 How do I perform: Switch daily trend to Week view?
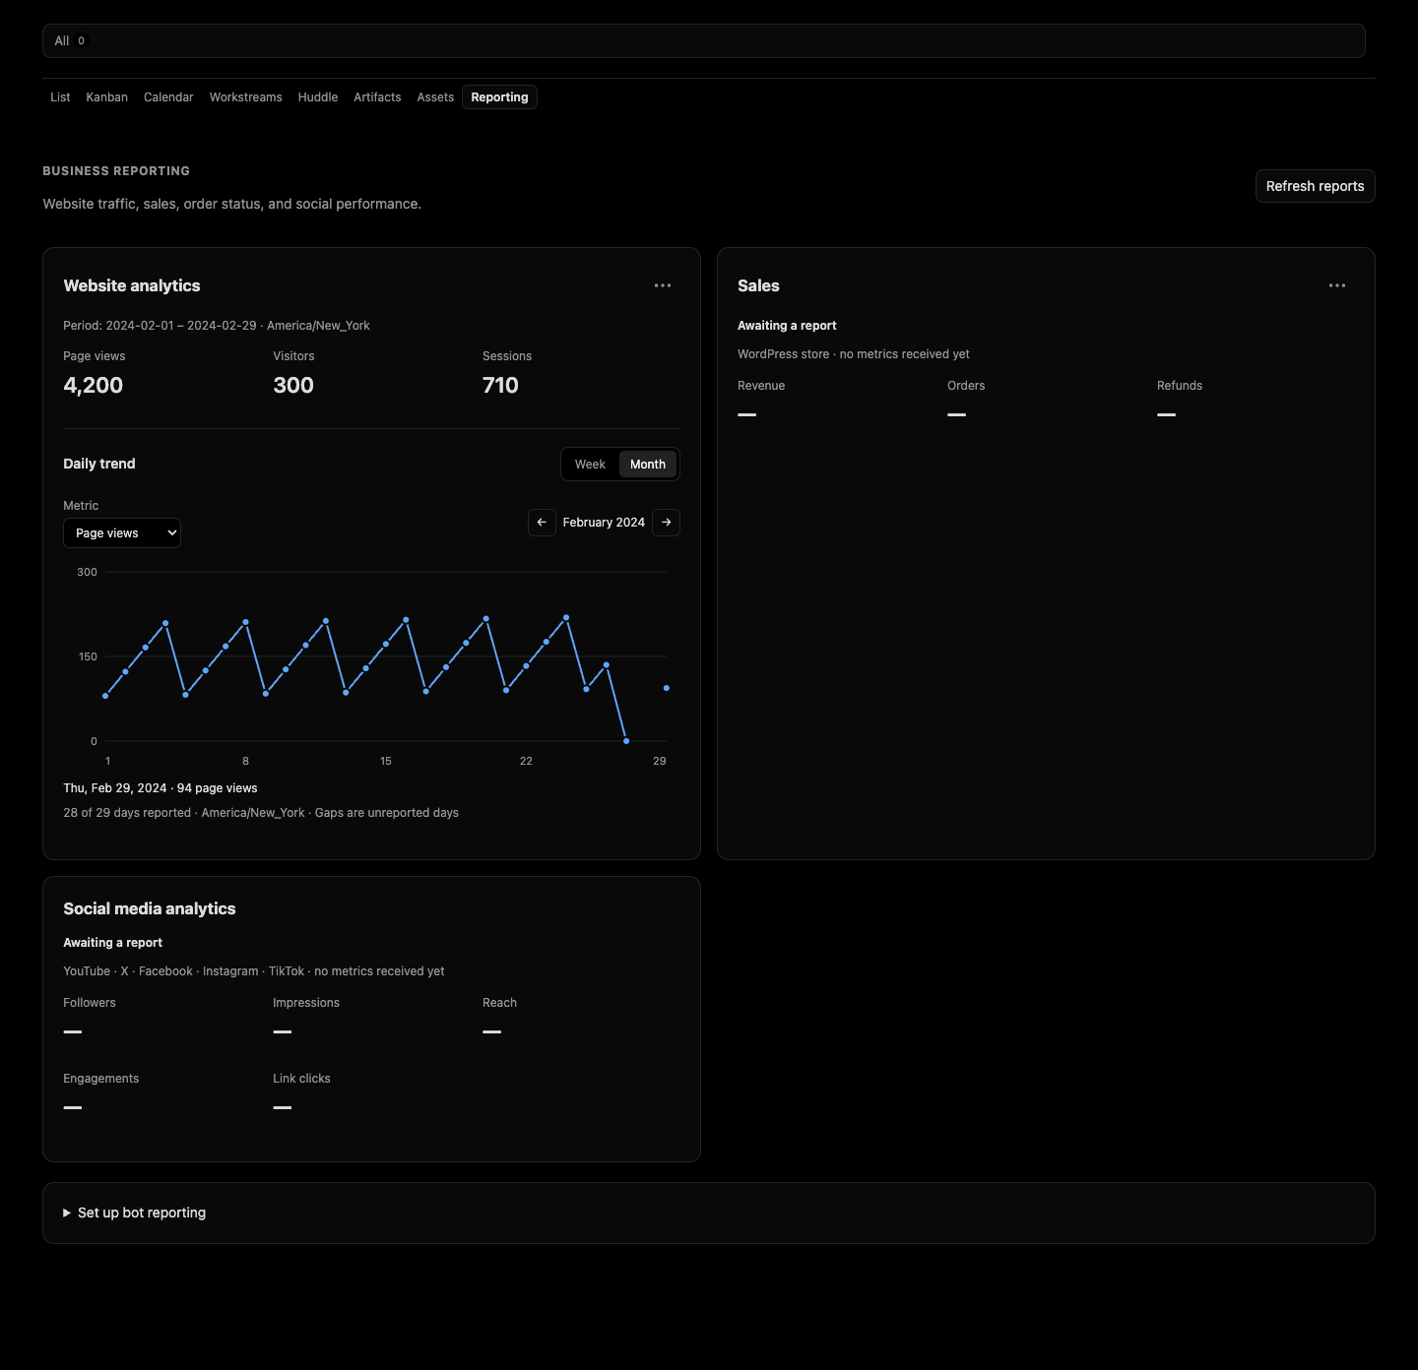(590, 465)
